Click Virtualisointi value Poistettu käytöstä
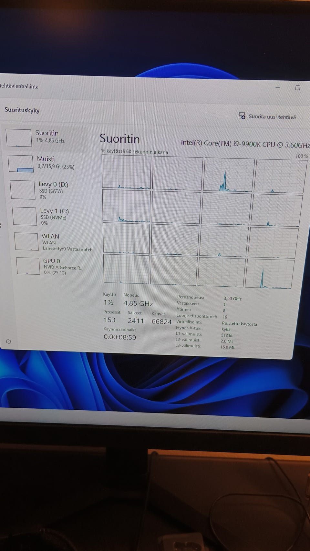This screenshot has height=551, width=310. pos(239,323)
